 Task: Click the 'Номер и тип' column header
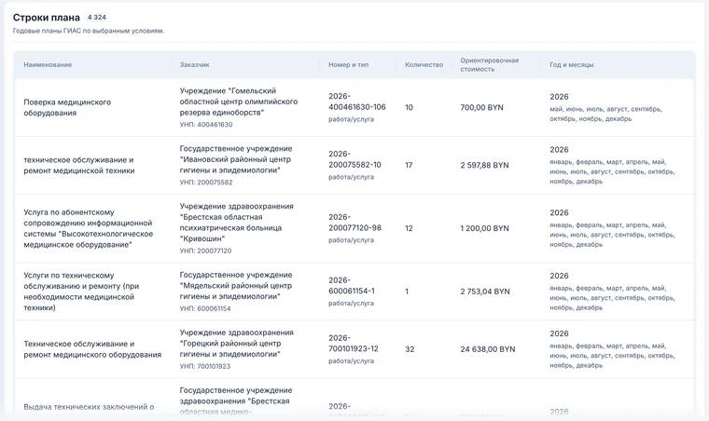coord(348,64)
